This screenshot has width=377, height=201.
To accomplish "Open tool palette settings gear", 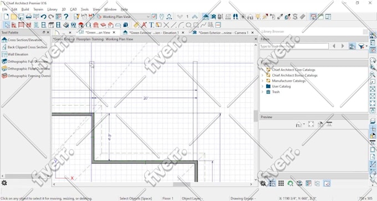I will (4, 183).
